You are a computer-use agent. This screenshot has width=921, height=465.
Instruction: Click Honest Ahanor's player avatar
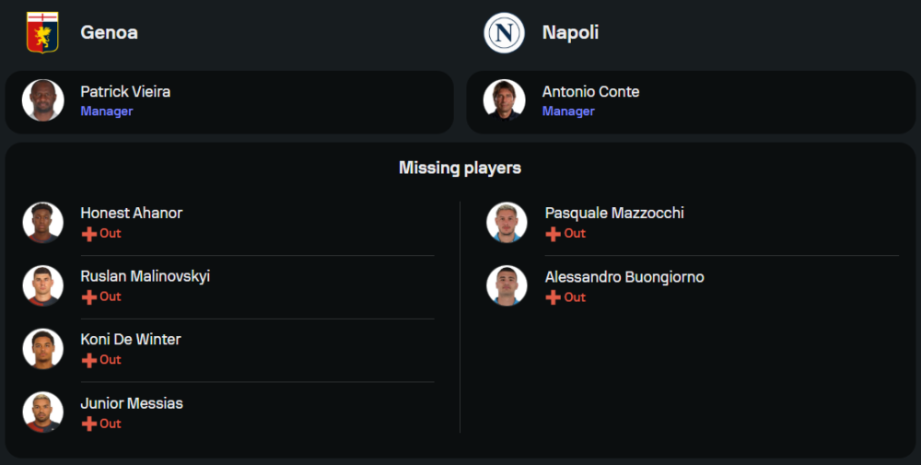click(43, 222)
